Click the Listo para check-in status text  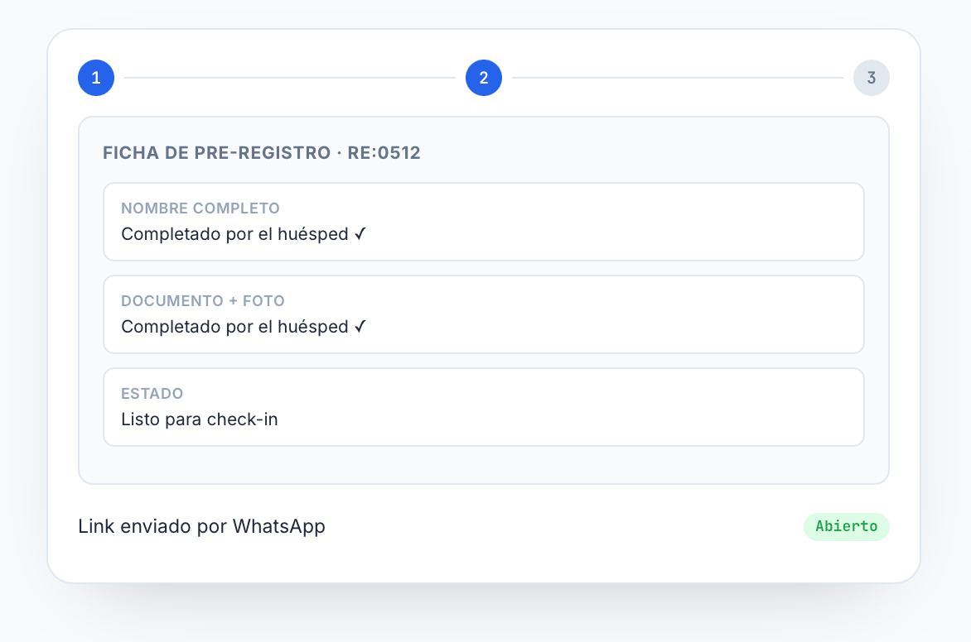(200, 419)
